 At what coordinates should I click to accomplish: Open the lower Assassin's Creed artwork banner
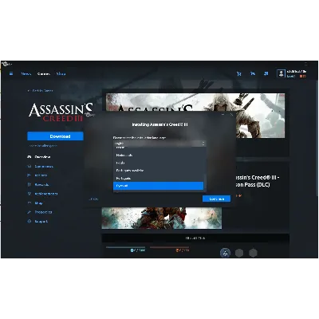pyautogui.click(x=162, y=218)
